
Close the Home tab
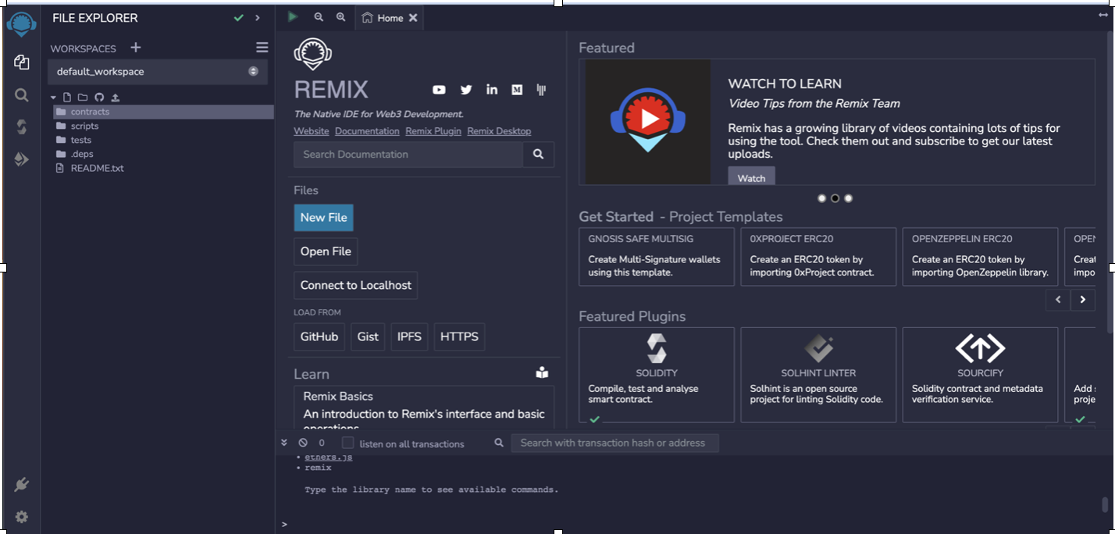coord(413,18)
